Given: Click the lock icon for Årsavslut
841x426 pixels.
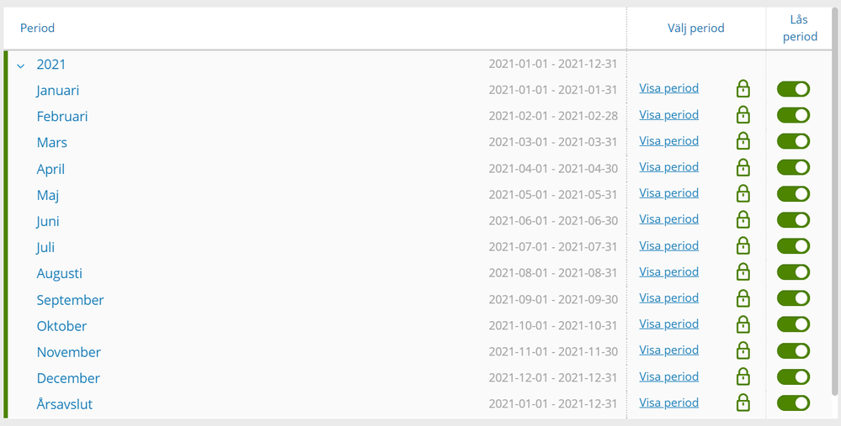Looking at the screenshot, I should pos(743,403).
